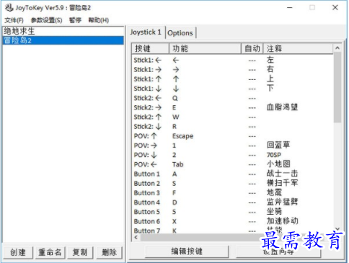
Task: Click the 小地图 comment cell
Action: pos(278,164)
